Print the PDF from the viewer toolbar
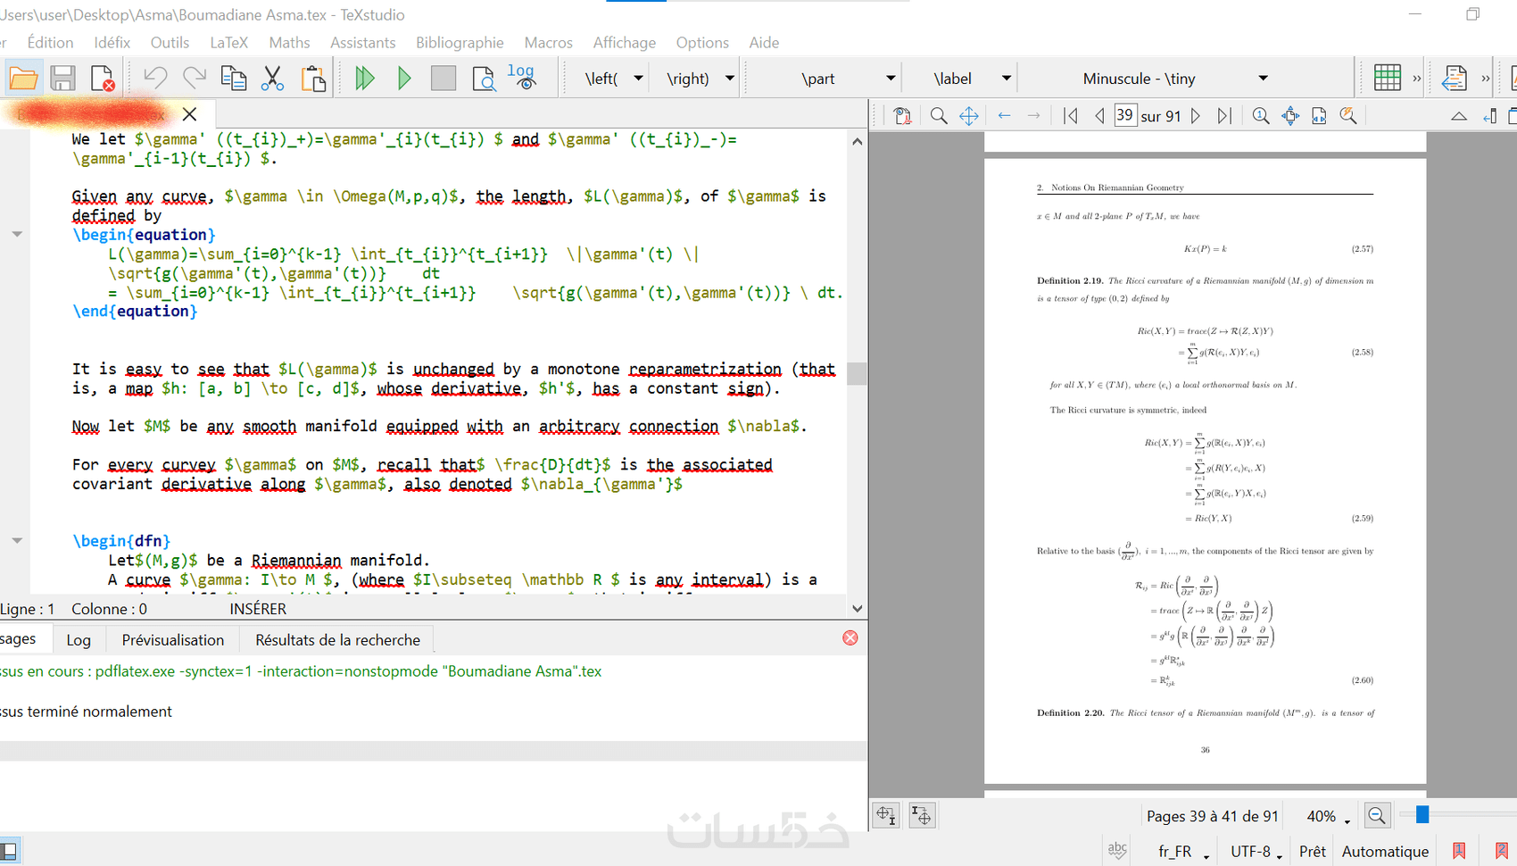1517x866 pixels. point(902,116)
